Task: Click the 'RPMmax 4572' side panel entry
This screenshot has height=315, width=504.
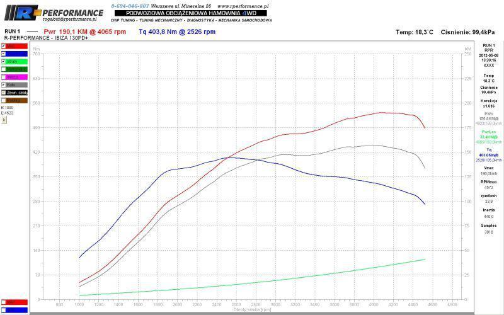Action: [x=489, y=185]
